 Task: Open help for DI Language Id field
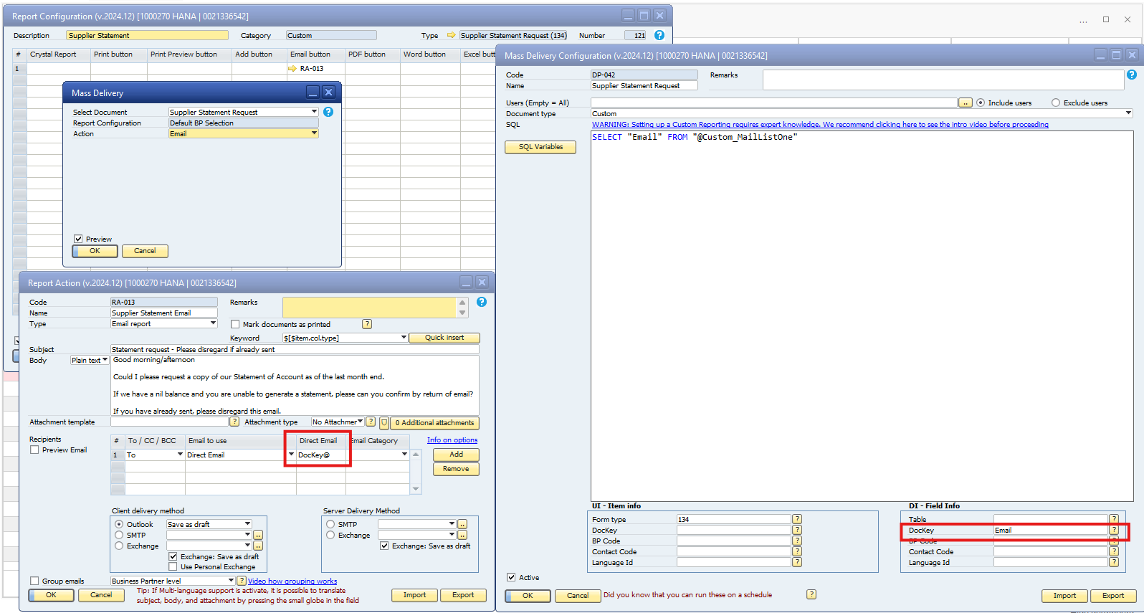[x=1114, y=562]
